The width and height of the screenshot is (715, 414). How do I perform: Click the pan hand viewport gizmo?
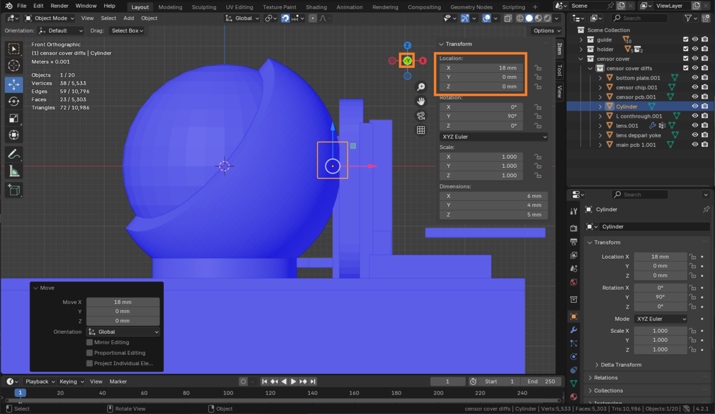(x=421, y=101)
